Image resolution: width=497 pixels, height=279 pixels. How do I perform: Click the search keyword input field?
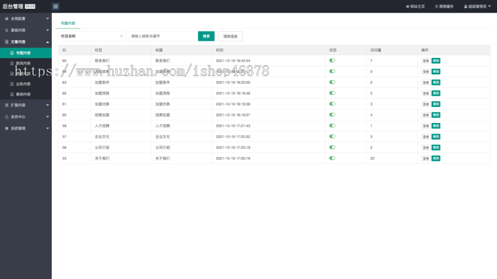(162, 36)
